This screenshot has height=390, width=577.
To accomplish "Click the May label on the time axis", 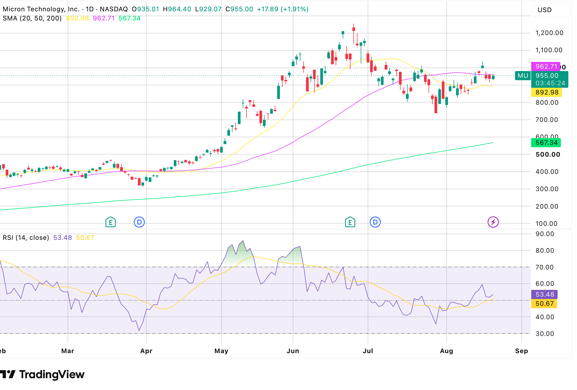I will click(221, 351).
